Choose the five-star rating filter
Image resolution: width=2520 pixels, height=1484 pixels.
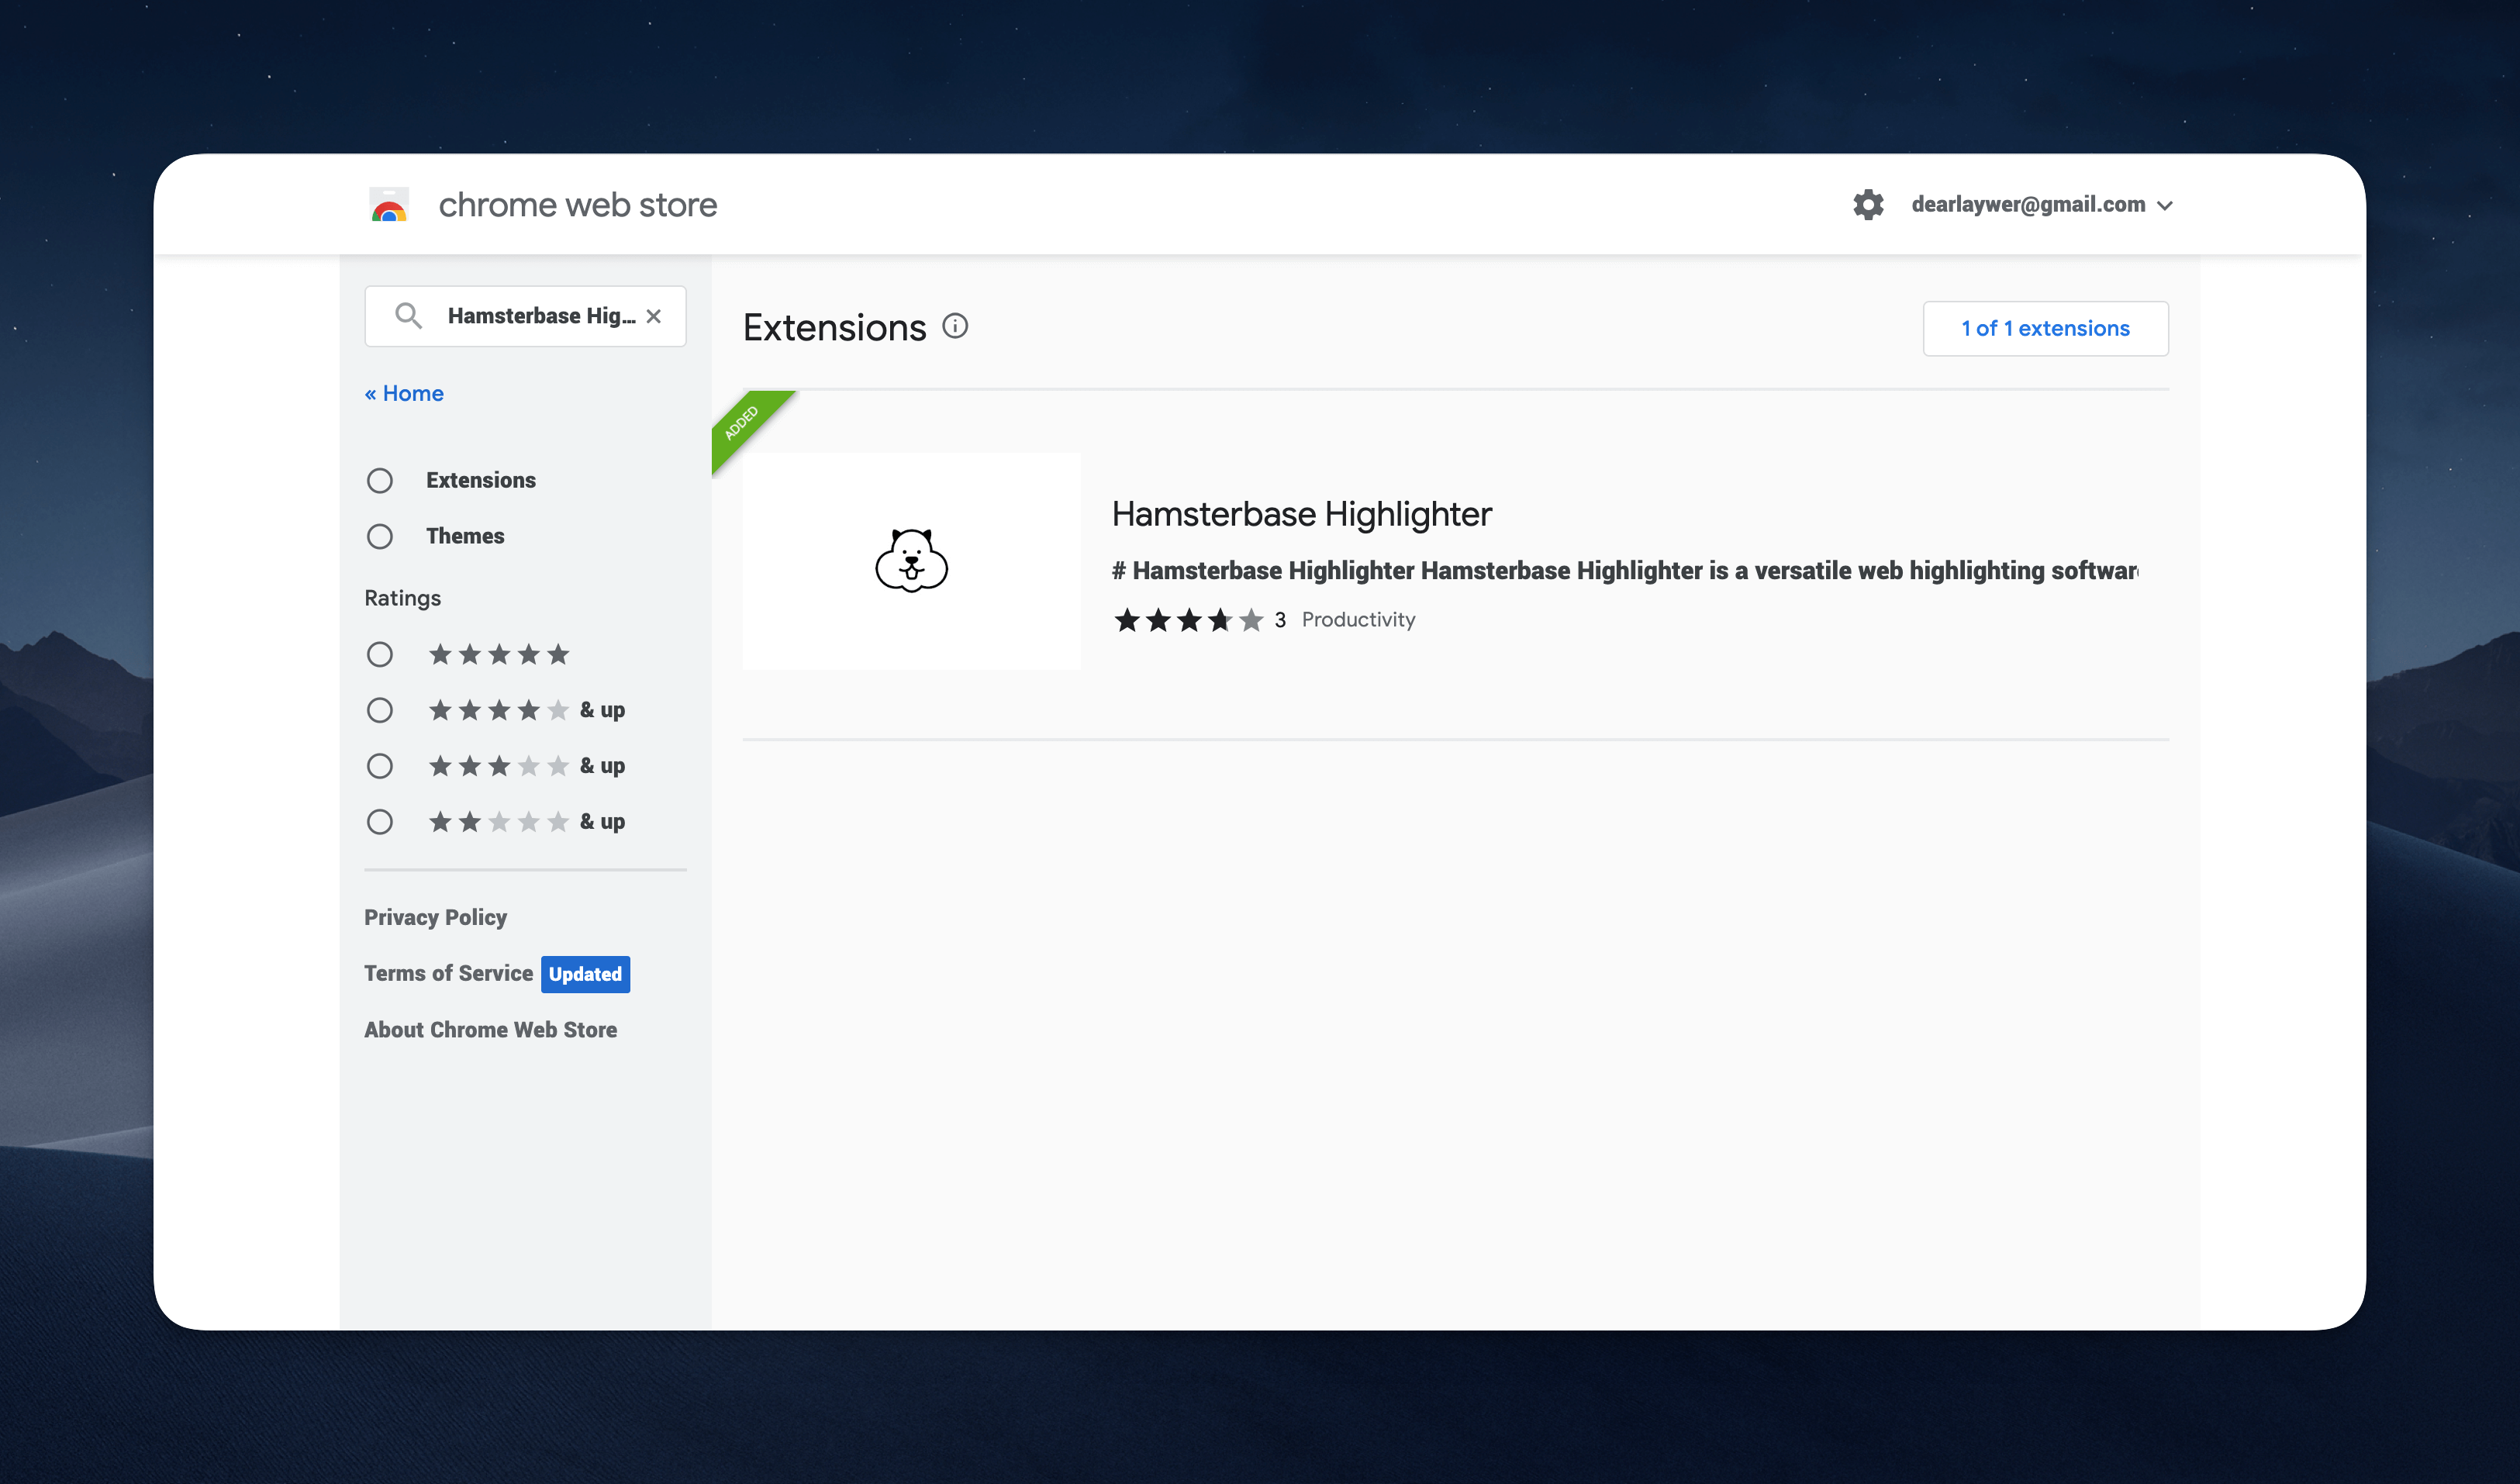click(380, 655)
